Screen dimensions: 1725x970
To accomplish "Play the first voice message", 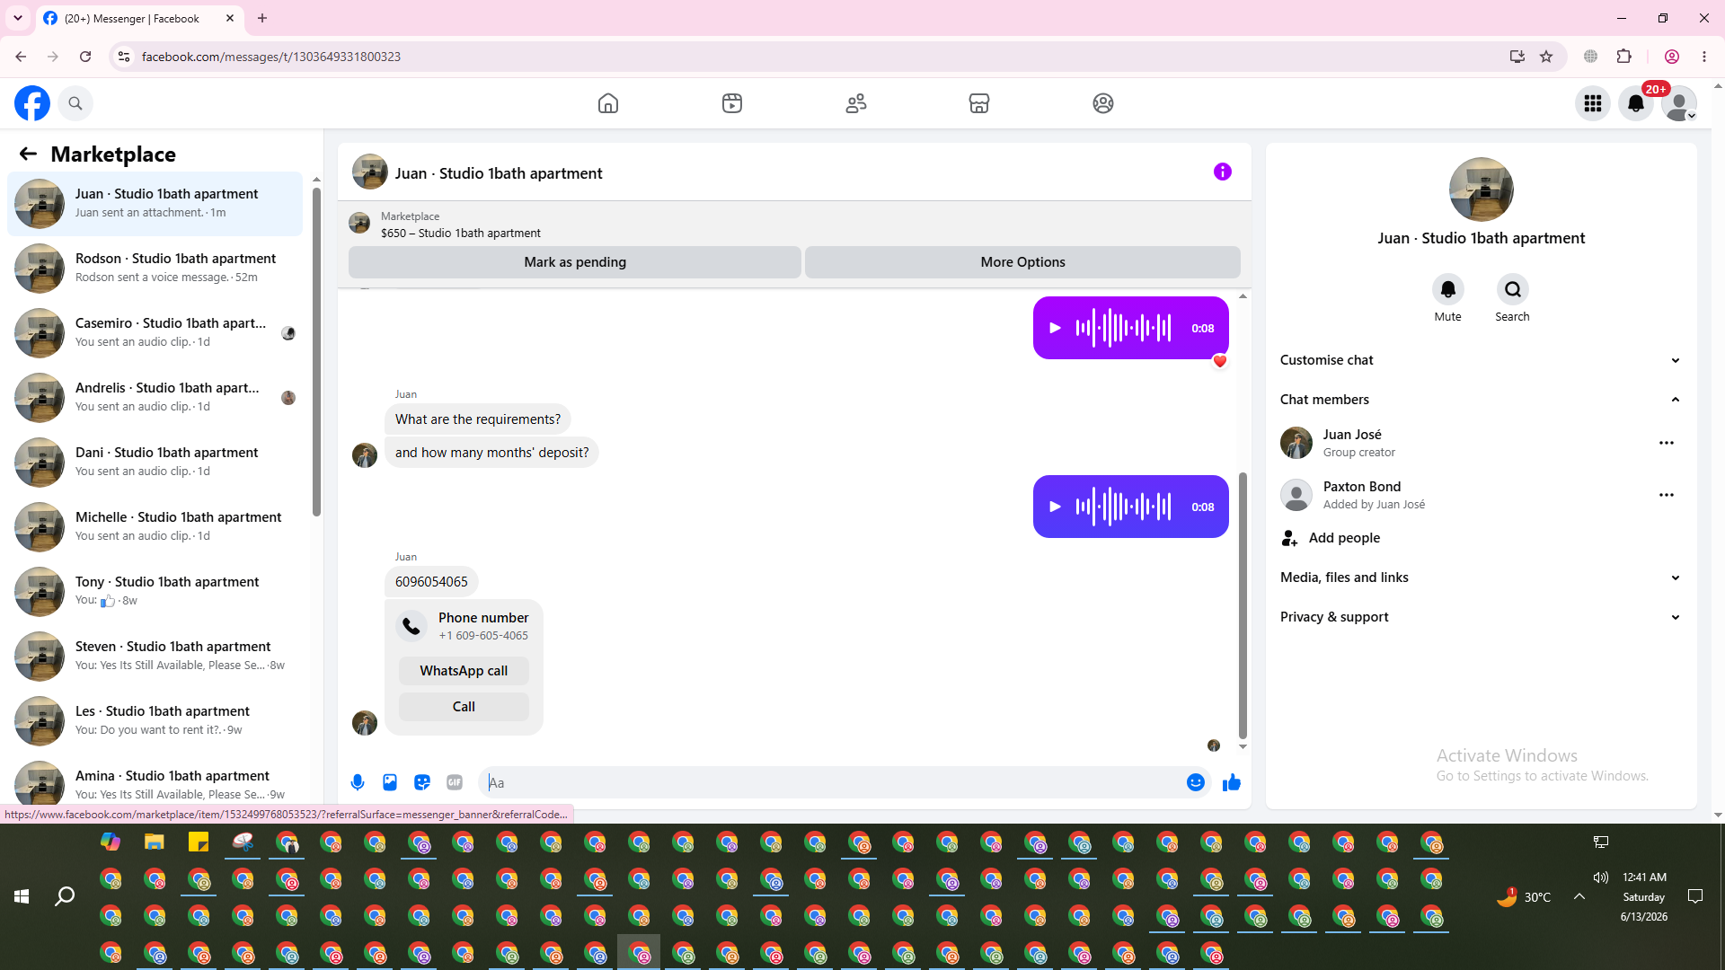I will (x=1056, y=328).
